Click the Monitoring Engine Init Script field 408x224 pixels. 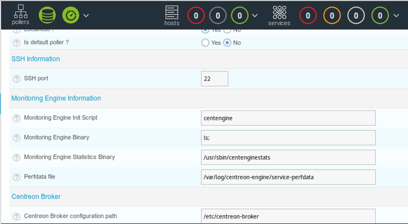[288, 118]
